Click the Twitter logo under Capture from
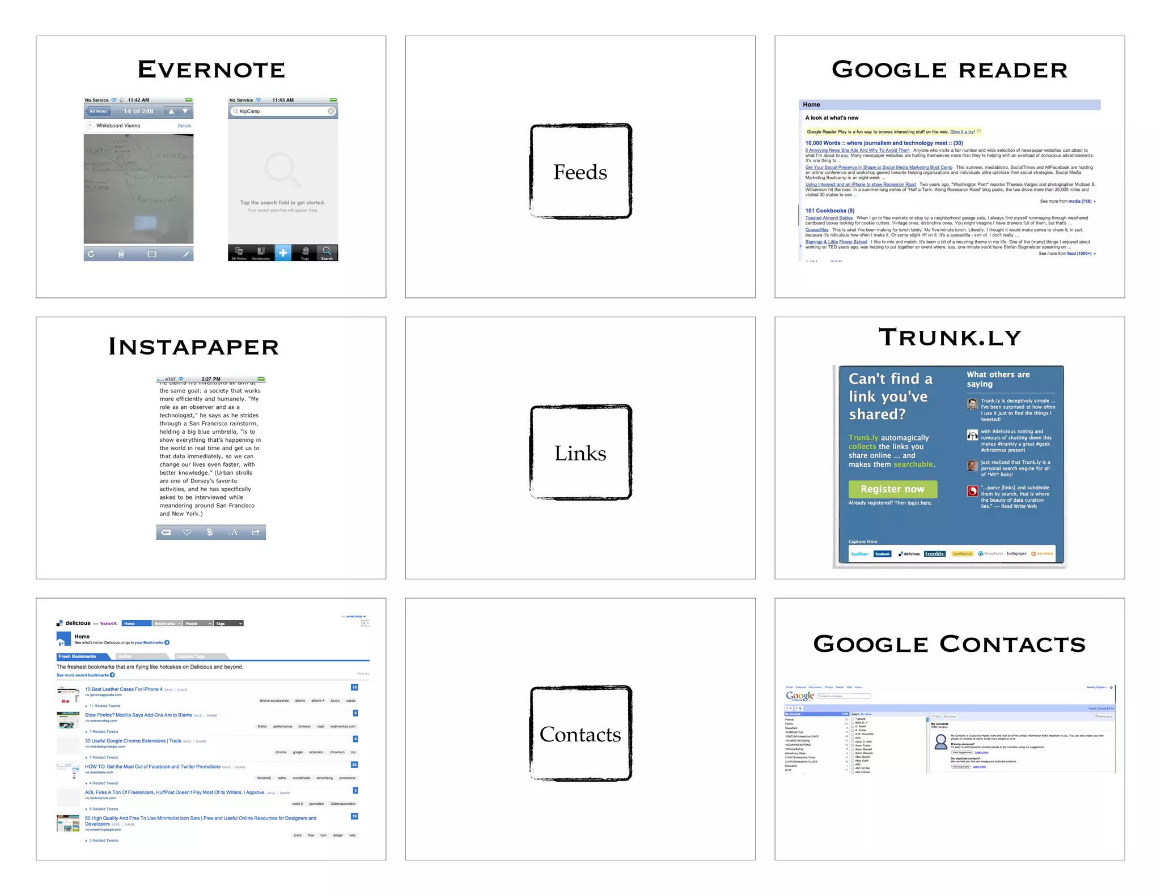 click(x=860, y=553)
